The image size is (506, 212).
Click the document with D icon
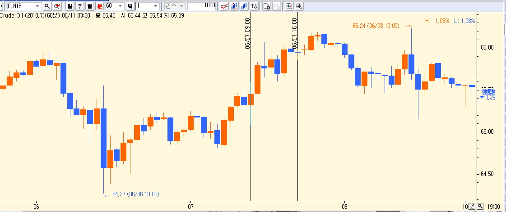pyautogui.click(x=267, y=6)
